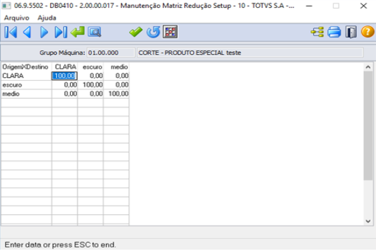Click the vertical scrollbar thumb
This screenshot has height=251, width=376.
368,125
